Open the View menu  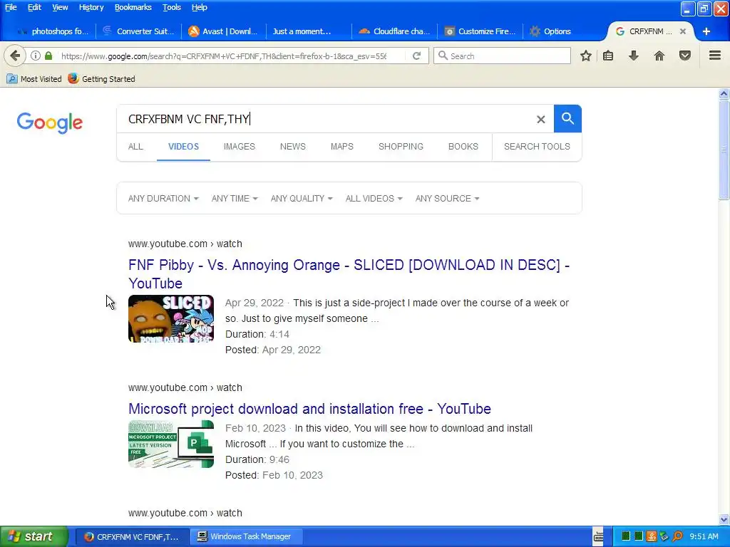60,7
